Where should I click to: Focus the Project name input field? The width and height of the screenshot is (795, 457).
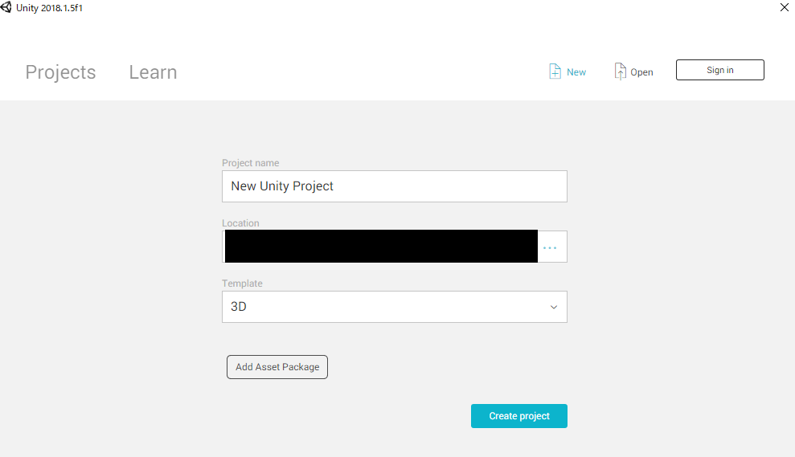tap(394, 186)
